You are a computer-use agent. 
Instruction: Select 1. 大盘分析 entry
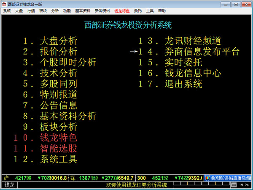pyautogui.click(x=50, y=41)
